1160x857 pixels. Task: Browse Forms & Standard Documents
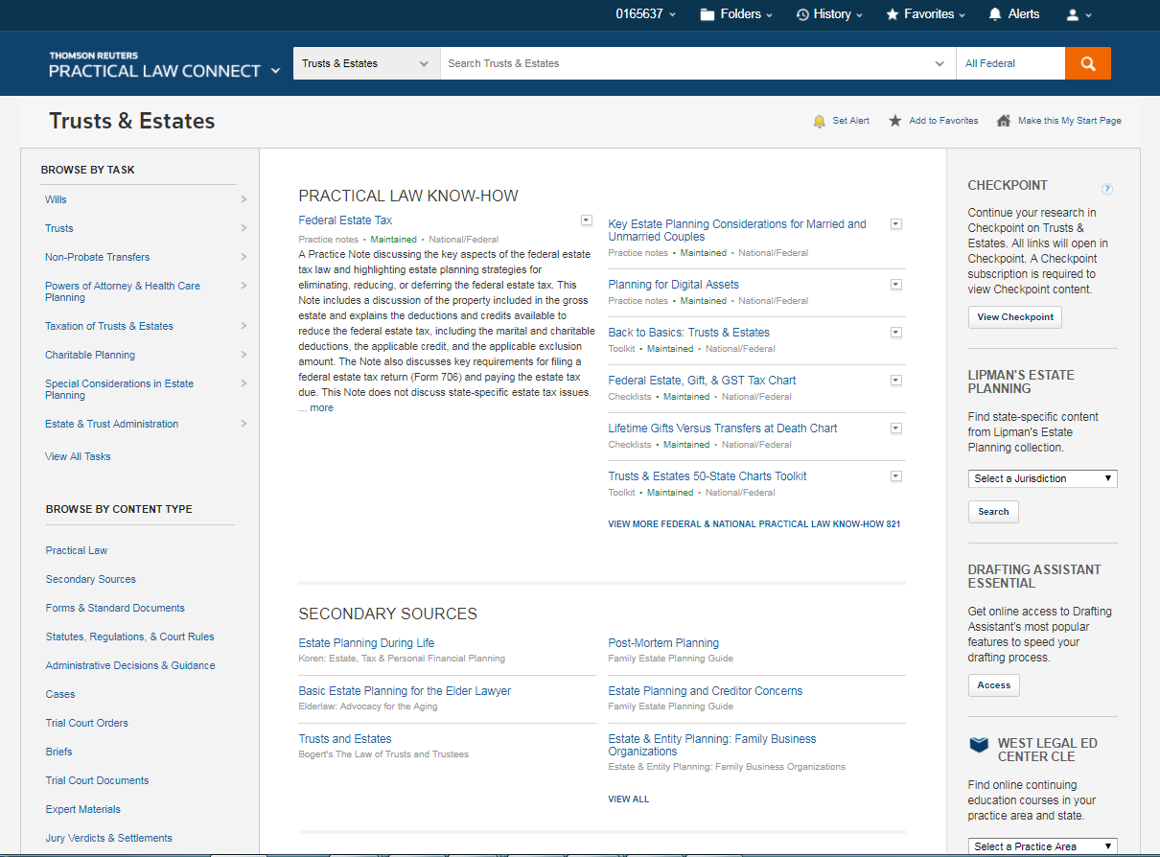tap(115, 608)
